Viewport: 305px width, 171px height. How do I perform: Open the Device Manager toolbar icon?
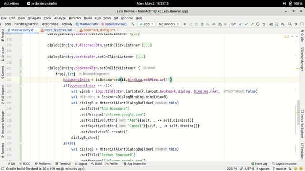277,24
